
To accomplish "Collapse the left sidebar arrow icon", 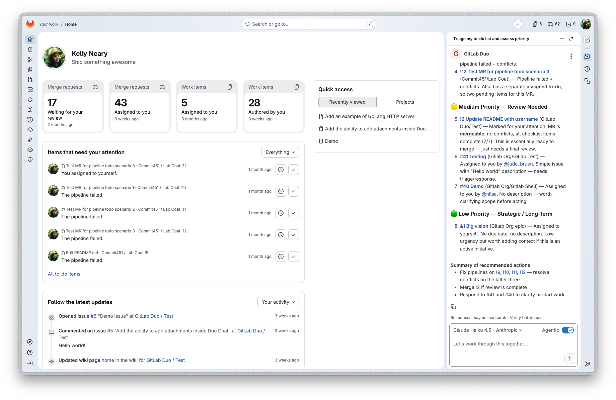I will pyautogui.click(x=30, y=363).
